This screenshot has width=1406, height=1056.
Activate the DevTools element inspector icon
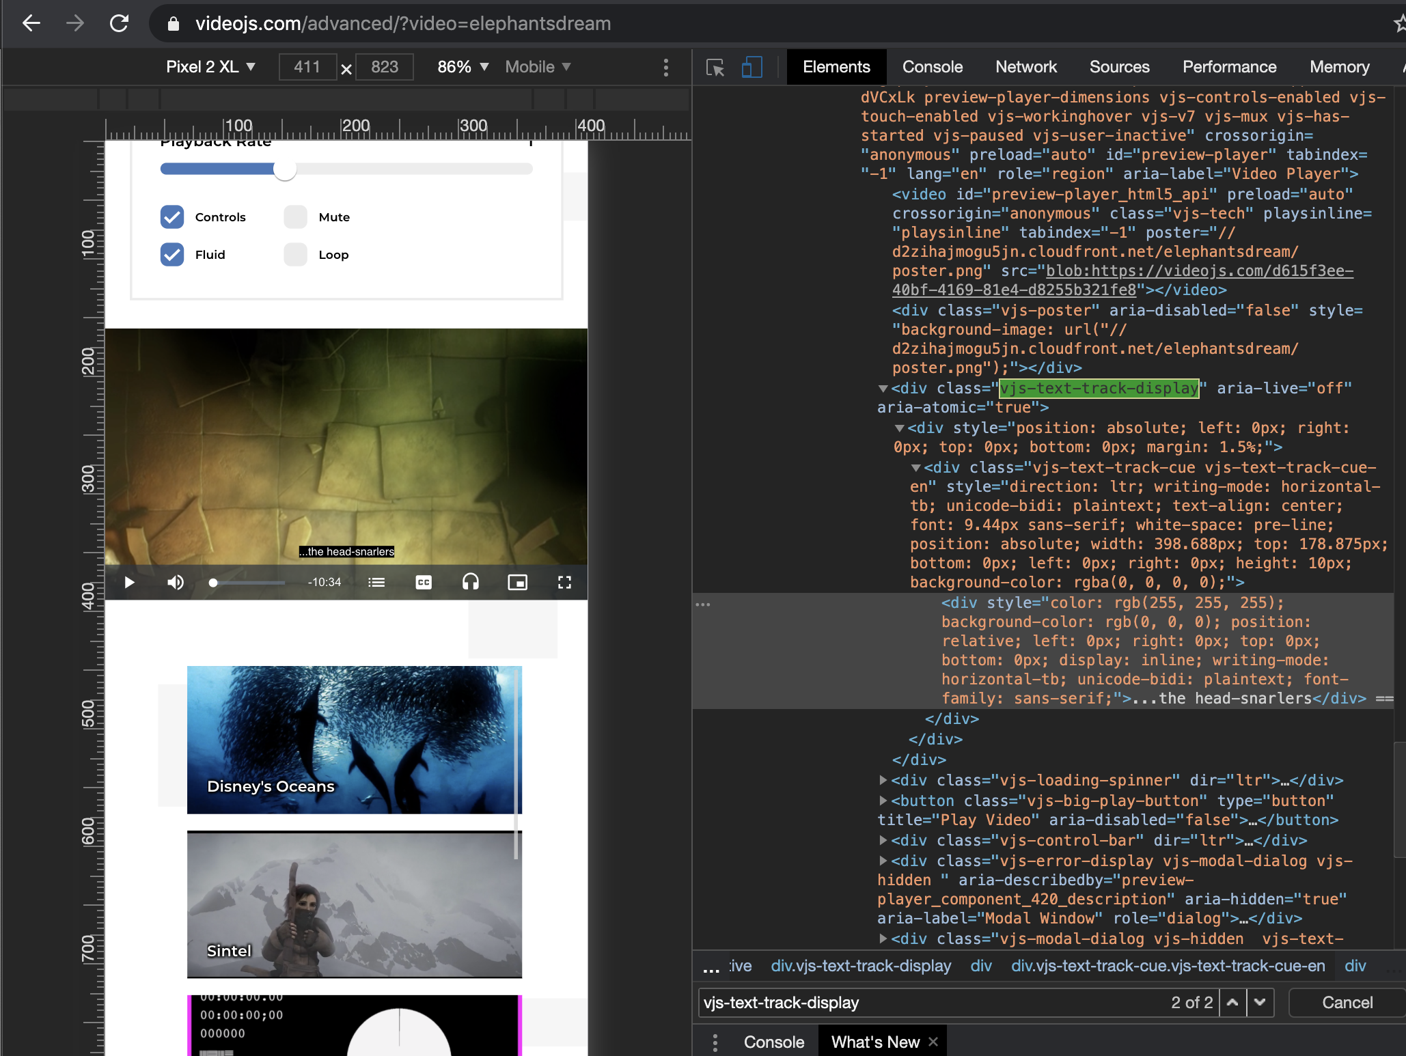coord(715,67)
